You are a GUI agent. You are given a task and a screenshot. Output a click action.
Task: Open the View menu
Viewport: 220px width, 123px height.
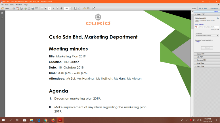tap(12, 5)
